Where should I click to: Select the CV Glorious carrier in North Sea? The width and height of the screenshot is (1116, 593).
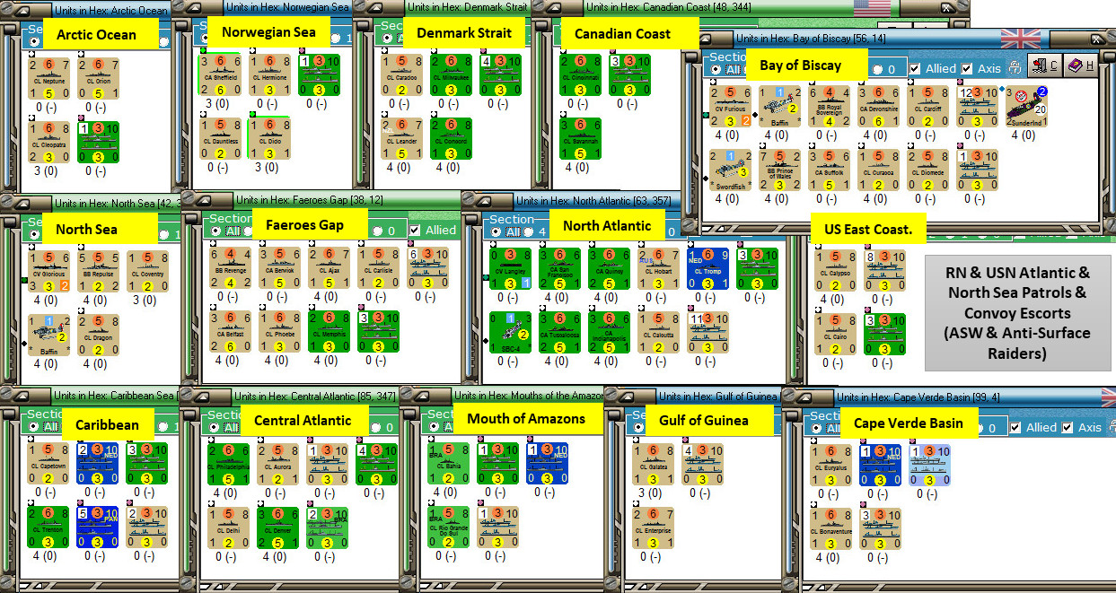pyautogui.click(x=48, y=272)
